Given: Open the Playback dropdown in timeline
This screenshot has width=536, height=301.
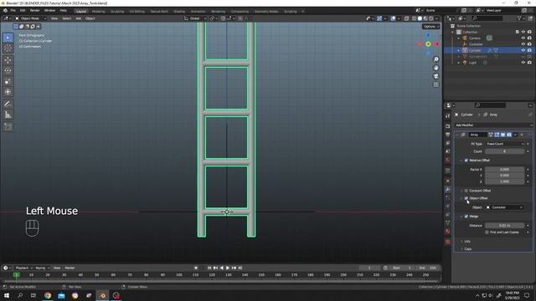Looking at the screenshot, I should (x=24, y=268).
